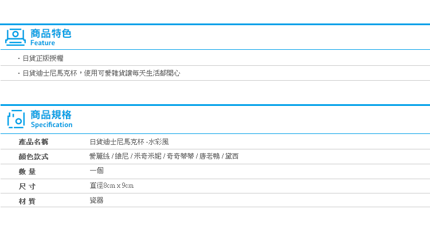
Task: Click the 數量 row label
Action: [x=27, y=172]
